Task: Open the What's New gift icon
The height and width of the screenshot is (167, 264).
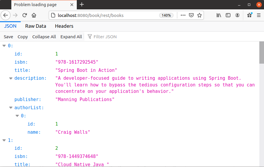Action: [249, 15]
